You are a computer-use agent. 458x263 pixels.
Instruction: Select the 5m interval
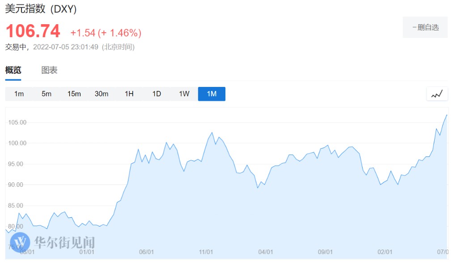click(x=47, y=94)
